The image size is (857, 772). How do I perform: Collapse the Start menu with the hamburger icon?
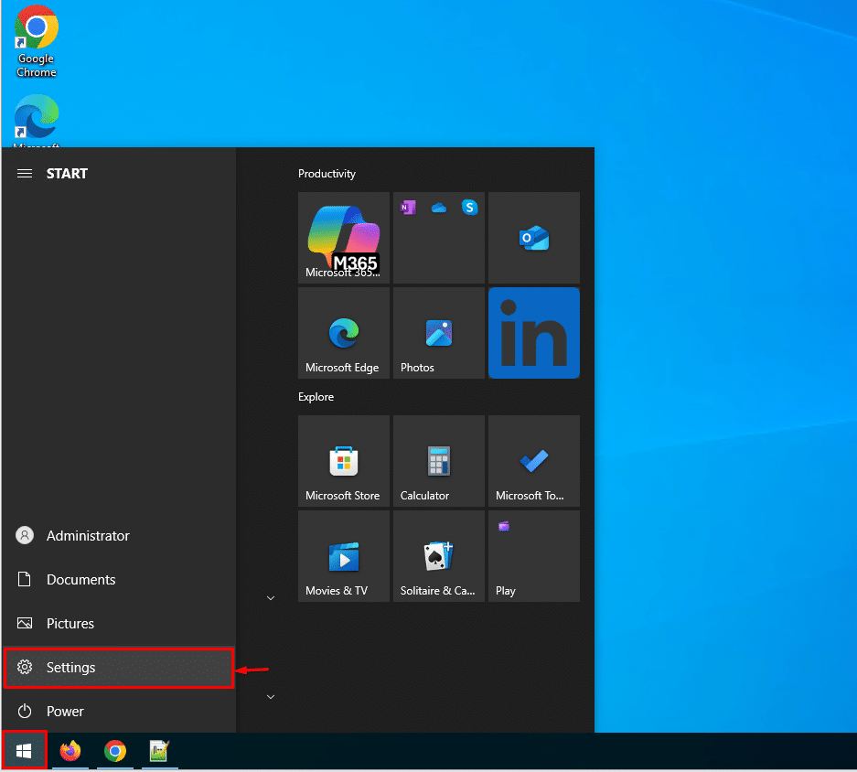pos(25,174)
